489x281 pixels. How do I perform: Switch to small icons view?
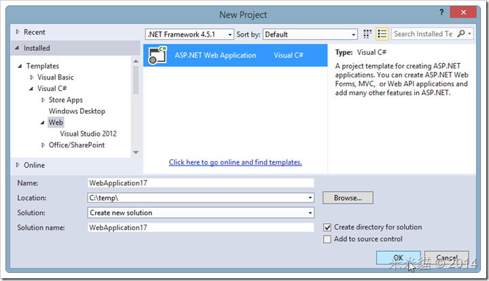[367, 34]
